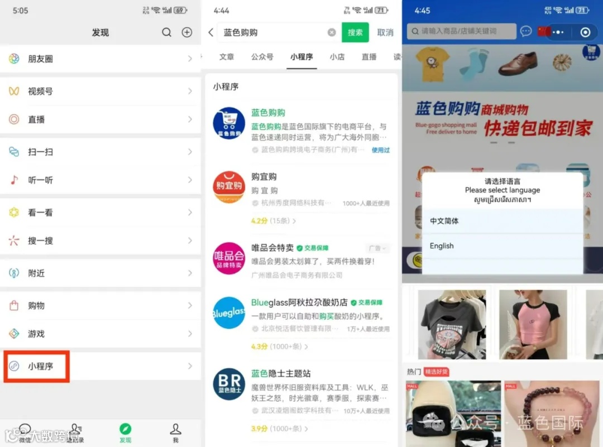Click 取消 to cancel search
The height and width of the screenshot is (447, 603).
(x=385, y=32)
